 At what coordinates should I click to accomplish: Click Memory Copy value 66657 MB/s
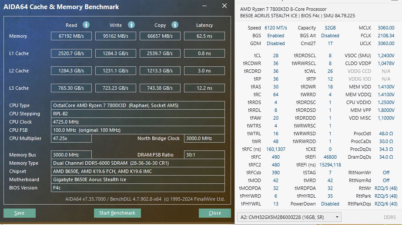(x=160, y=36)
